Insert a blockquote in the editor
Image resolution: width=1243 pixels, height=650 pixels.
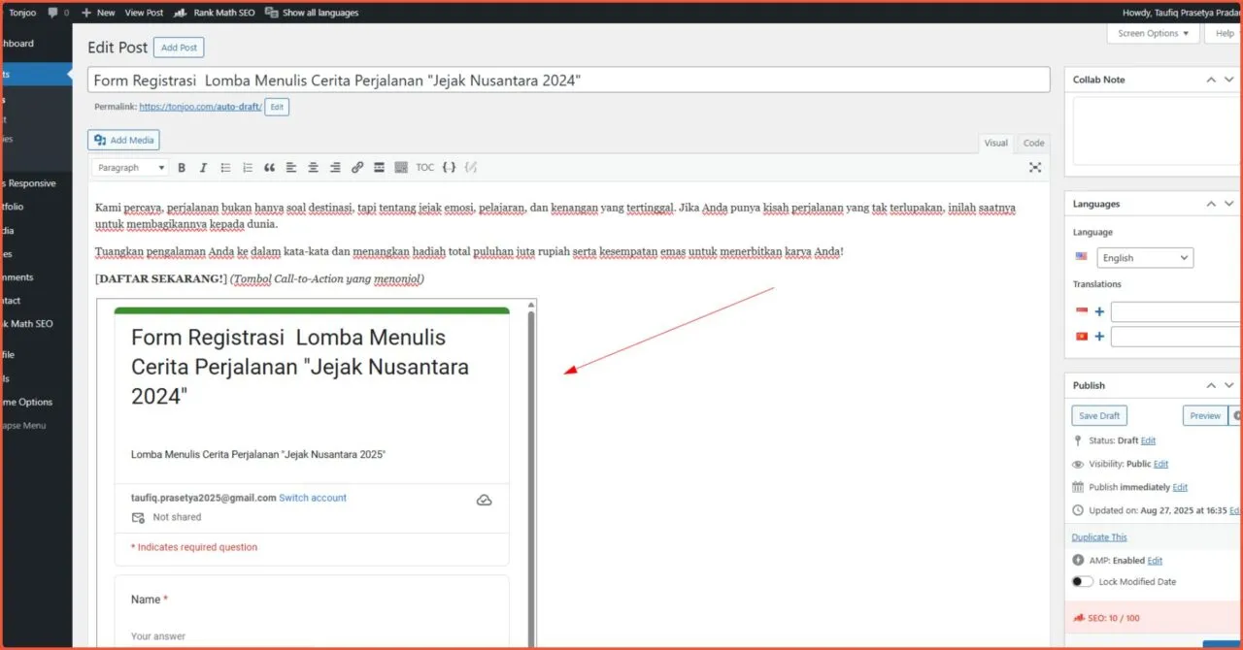[x=269, y=168]
